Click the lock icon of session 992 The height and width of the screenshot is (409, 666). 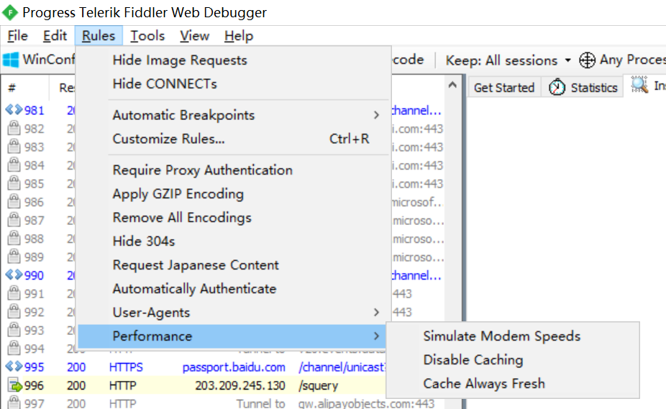(x=14, y=311)
